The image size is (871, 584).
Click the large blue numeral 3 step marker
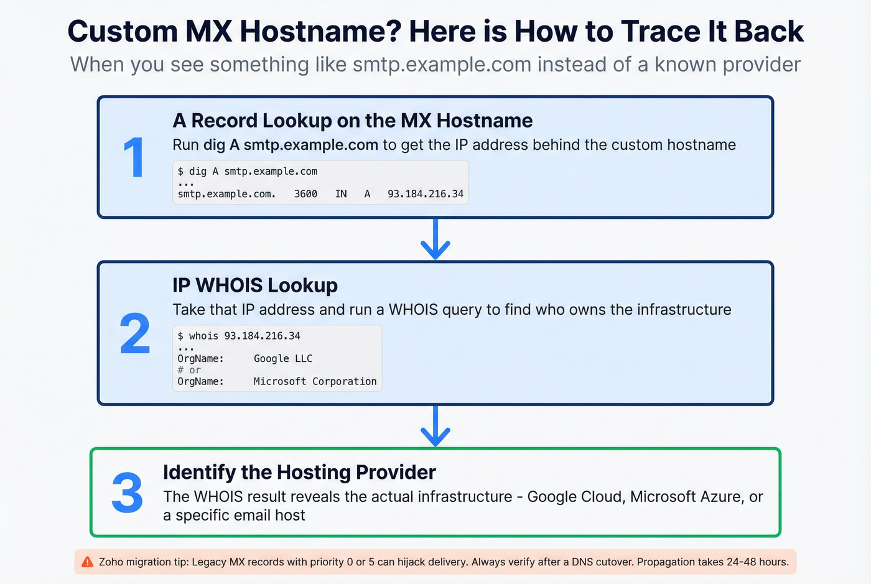tap(127, 494)
